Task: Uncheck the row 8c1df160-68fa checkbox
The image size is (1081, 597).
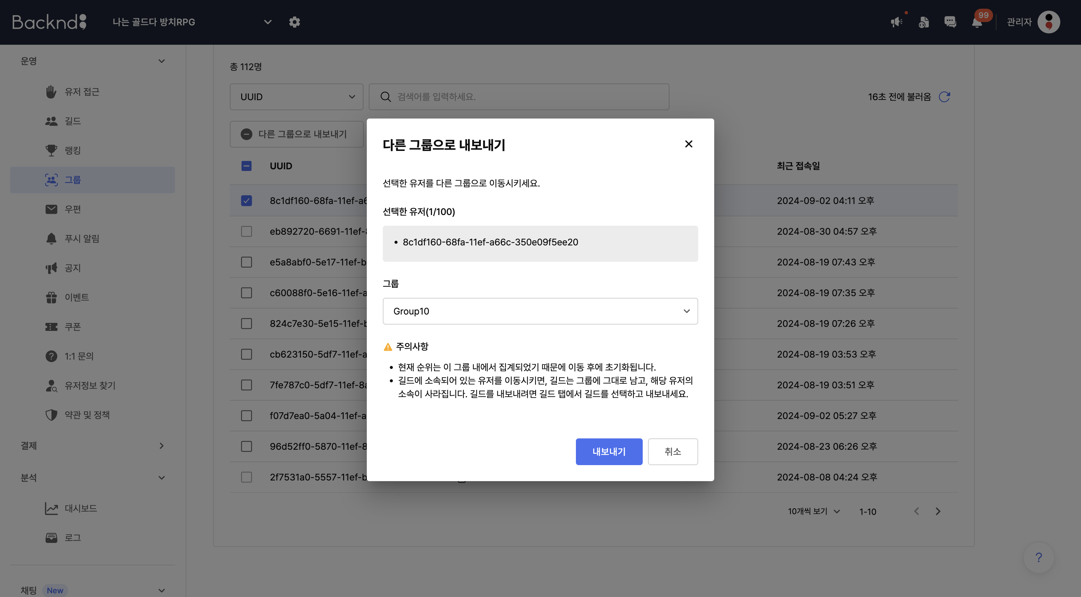Action: [x=246, y=201]
